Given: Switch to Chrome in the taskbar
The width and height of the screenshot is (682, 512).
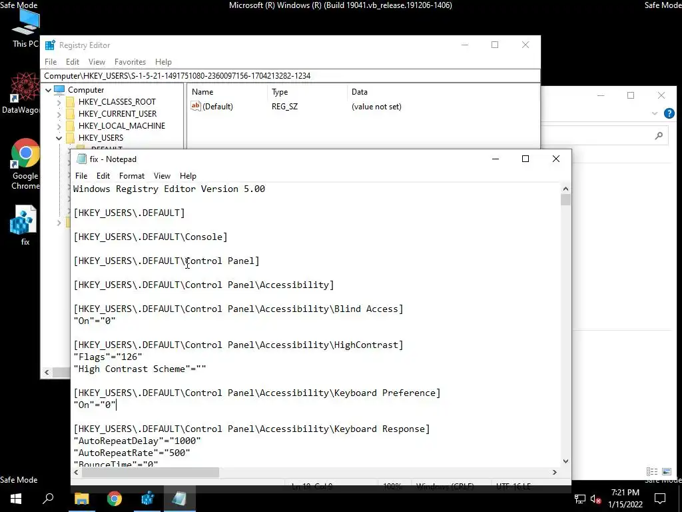Looking at the screenshot, I should coord(115,499).
